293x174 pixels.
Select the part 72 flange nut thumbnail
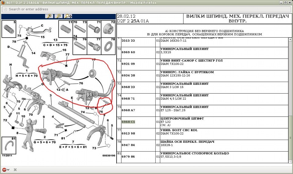click(108, 29)
